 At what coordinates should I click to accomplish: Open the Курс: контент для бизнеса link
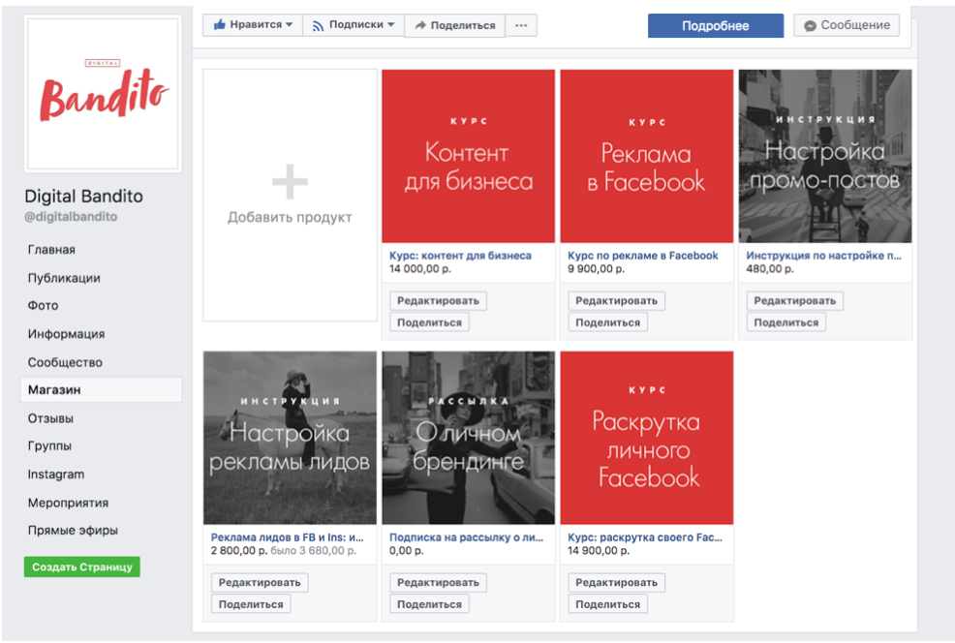click(x=460, y=256)
